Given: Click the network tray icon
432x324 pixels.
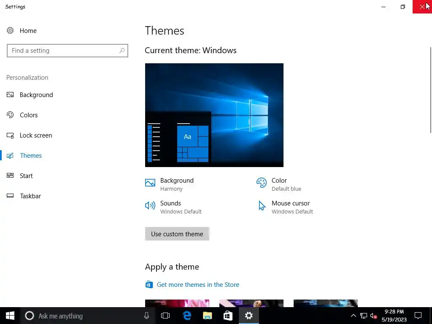Looking at the screenshot, I should coord(364,316).
